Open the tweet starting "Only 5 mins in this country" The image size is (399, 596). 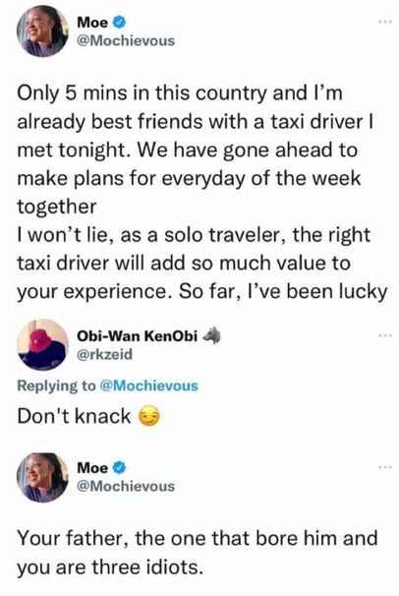(x=201, y=193)
